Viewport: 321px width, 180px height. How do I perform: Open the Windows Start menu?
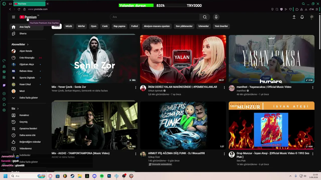5,176
